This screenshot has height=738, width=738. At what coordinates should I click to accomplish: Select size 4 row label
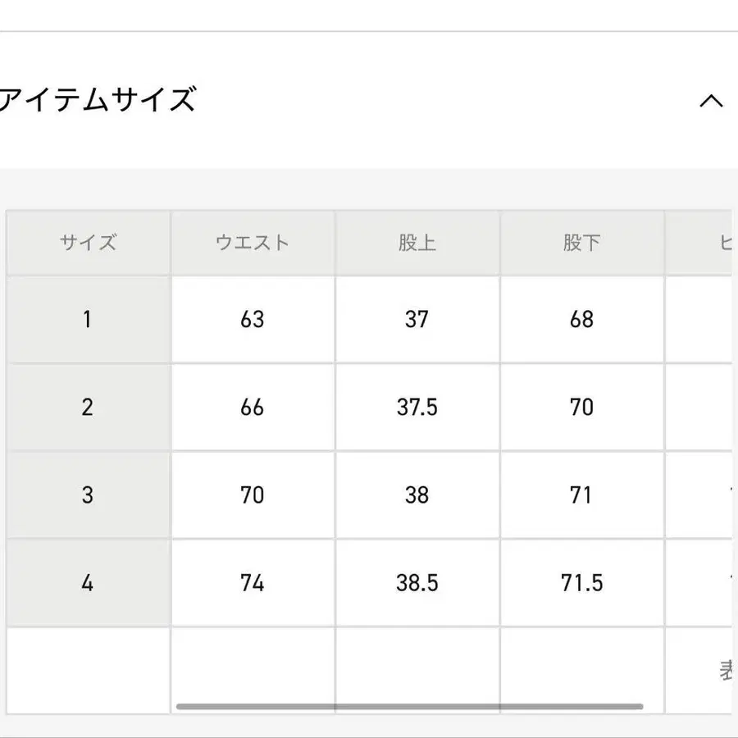click(x=87, y=583)
